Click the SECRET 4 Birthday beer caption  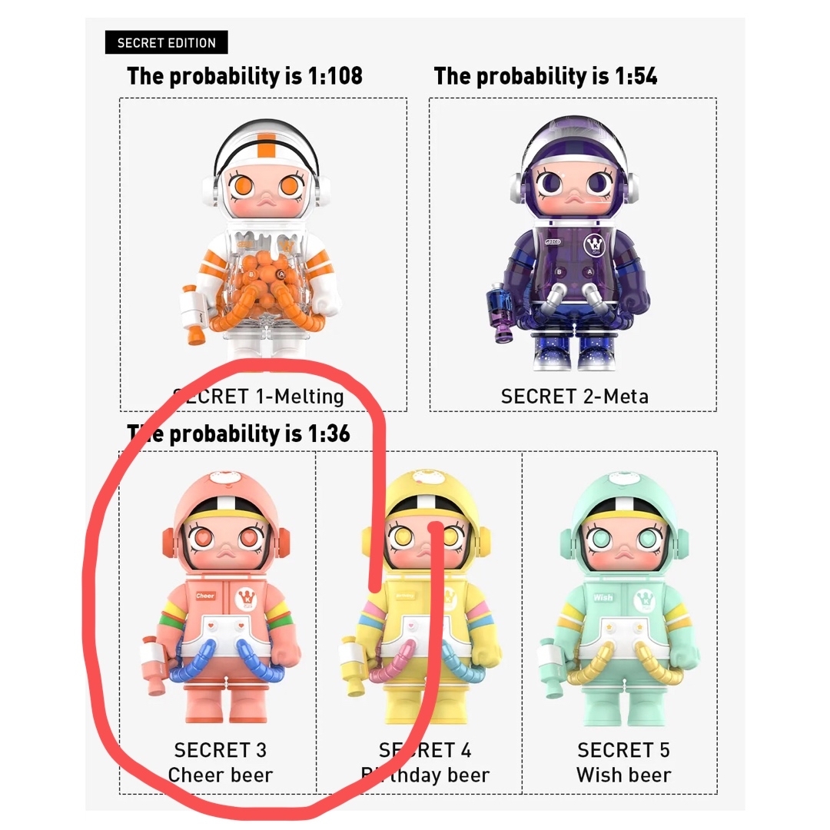click(425, 762)
